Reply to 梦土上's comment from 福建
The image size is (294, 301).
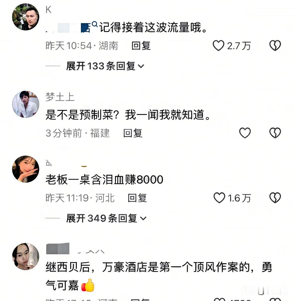coord(133,133)
